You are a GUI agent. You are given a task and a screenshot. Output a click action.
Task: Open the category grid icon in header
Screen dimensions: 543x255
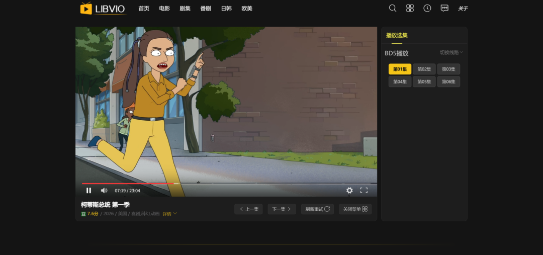point(410,8)
